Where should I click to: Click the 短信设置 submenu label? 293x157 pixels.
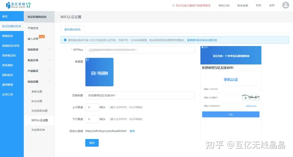33,82
